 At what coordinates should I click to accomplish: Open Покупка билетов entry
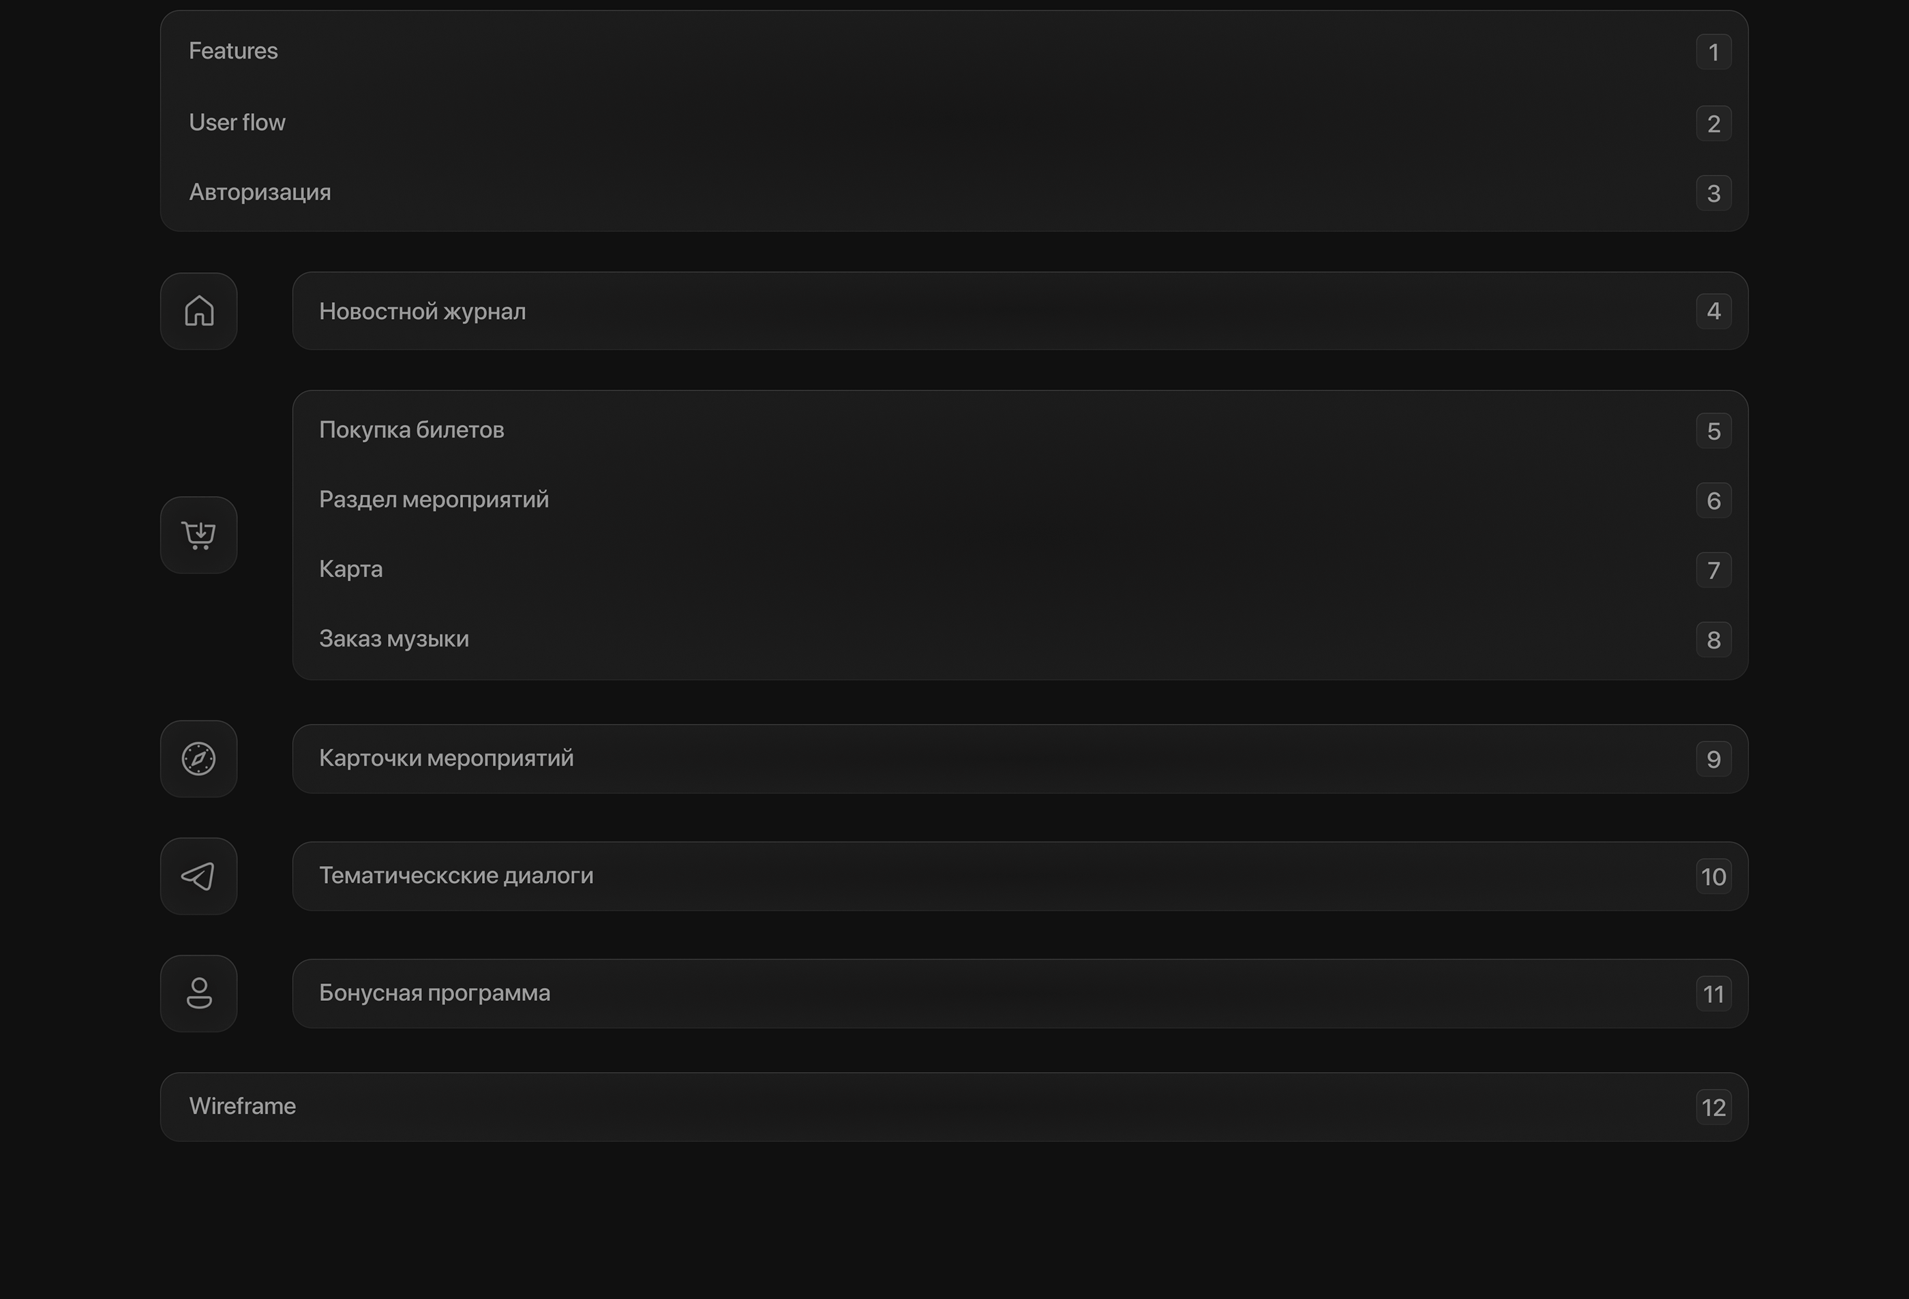[412, 430]
